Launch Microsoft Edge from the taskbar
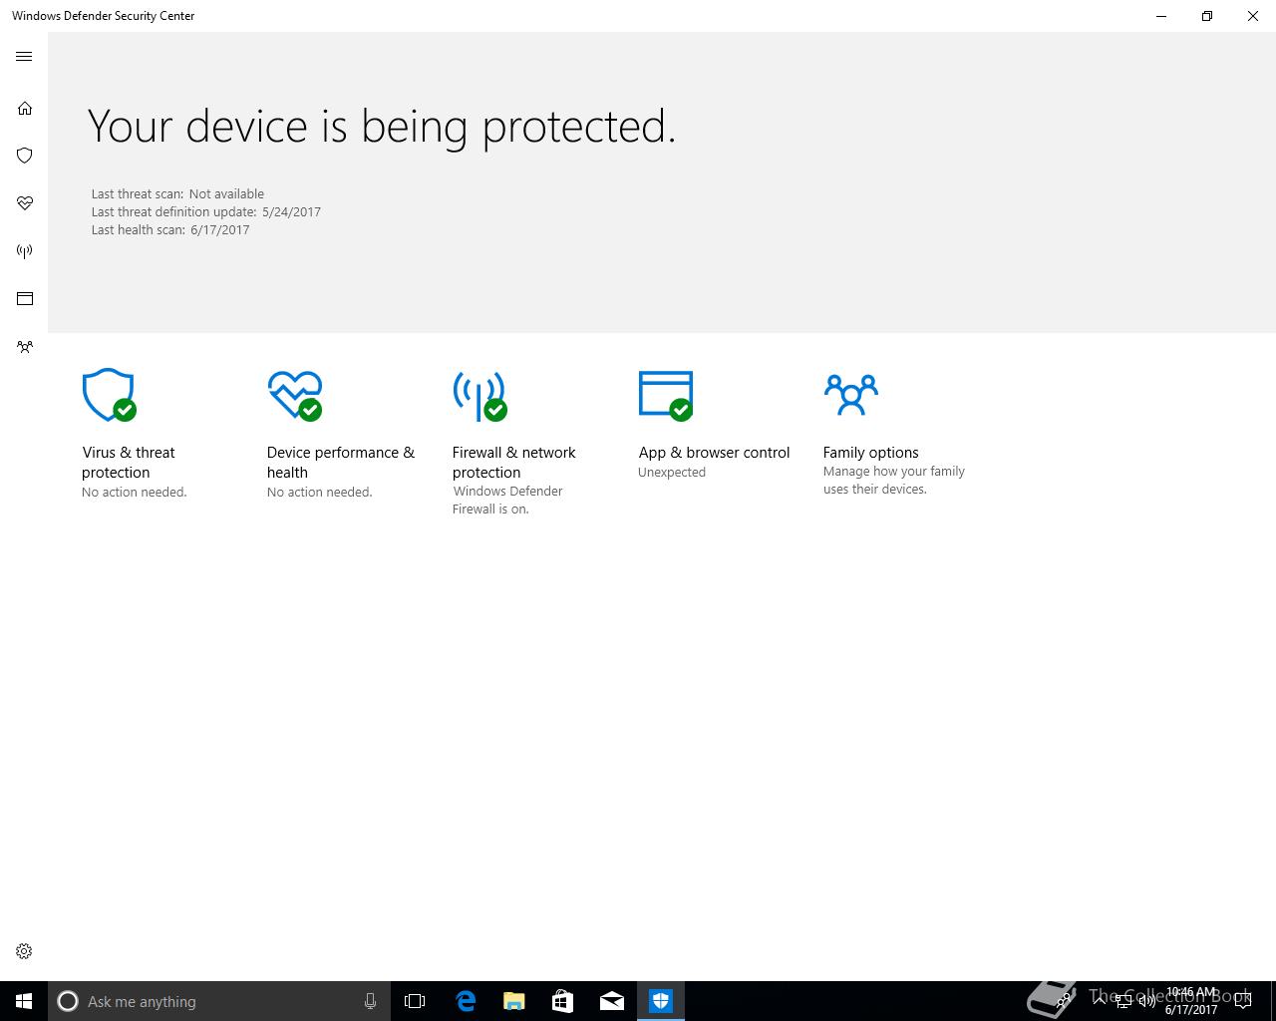The image size is (1276, 1021). click(x=465, y=1001)
